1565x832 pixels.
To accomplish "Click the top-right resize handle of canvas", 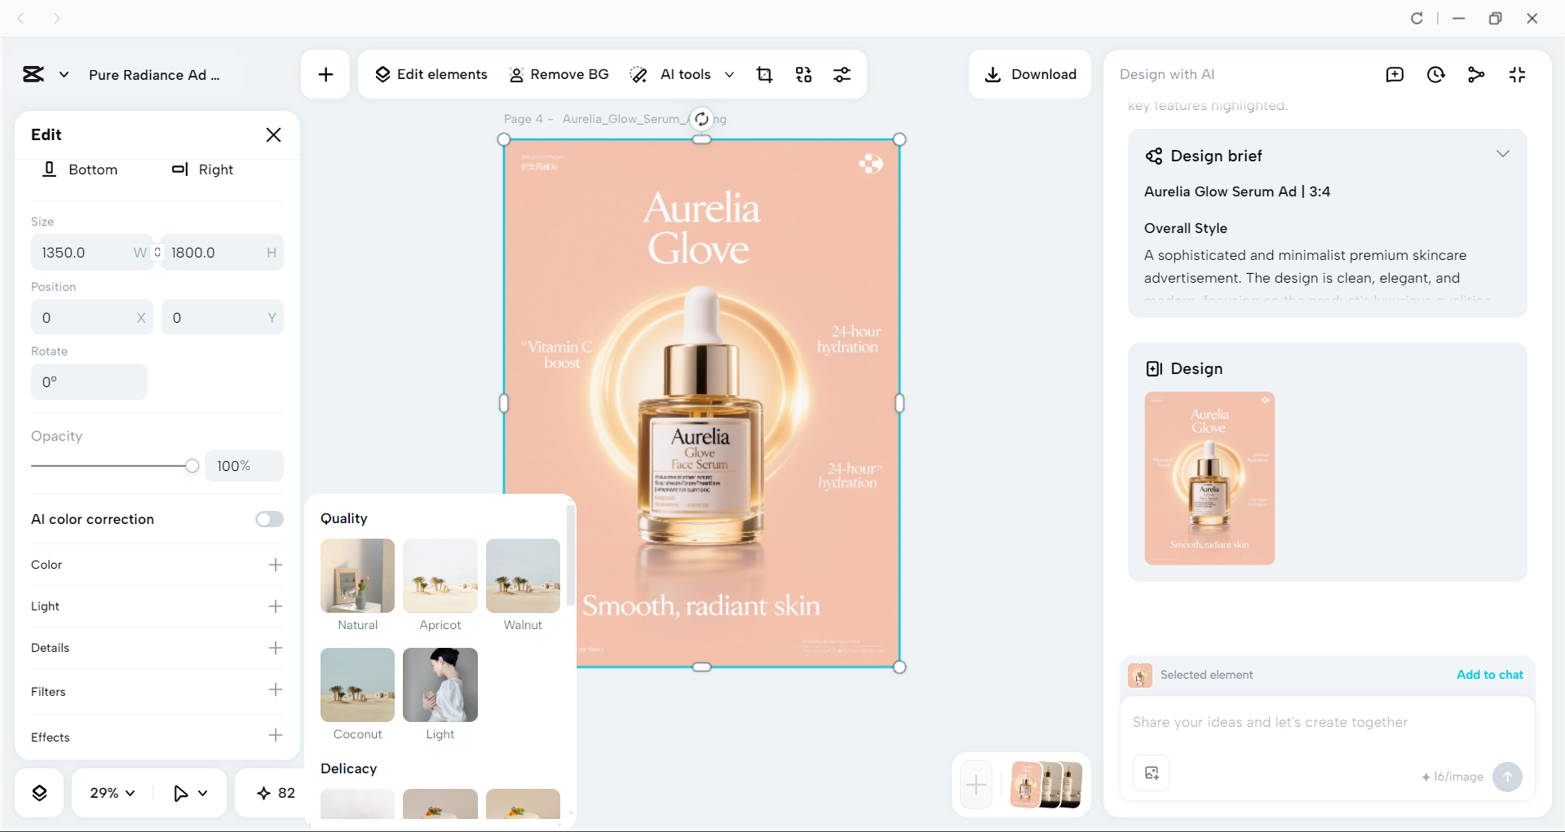I will 900,139.
